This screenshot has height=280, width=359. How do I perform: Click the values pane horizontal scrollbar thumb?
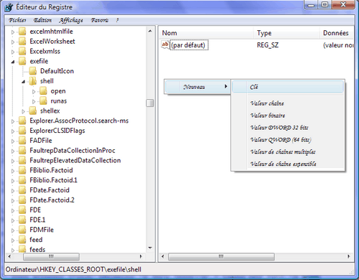point(221,256)
